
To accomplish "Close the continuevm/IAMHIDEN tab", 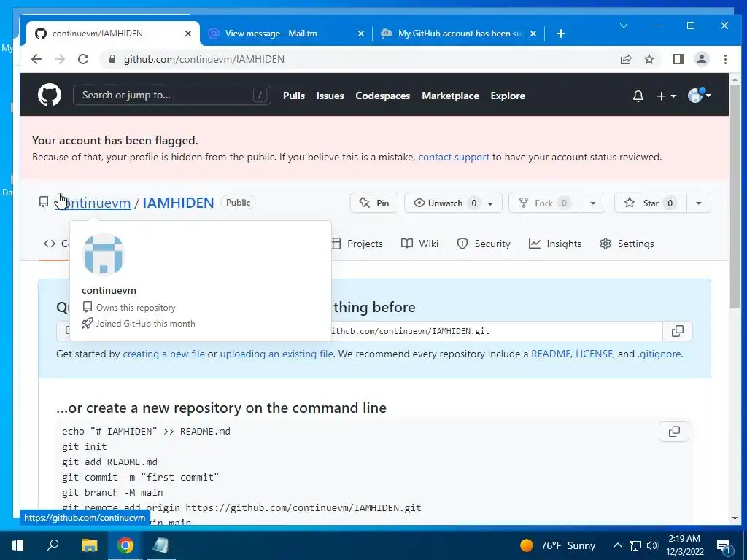I will pyautogui.click(x=188, y=34).
